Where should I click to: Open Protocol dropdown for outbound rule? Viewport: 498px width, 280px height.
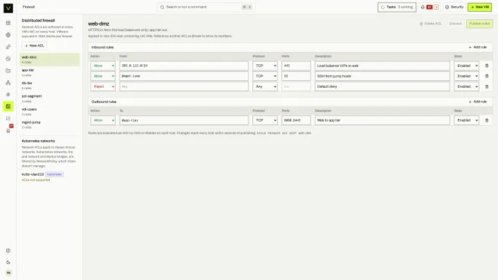(265, 120)
